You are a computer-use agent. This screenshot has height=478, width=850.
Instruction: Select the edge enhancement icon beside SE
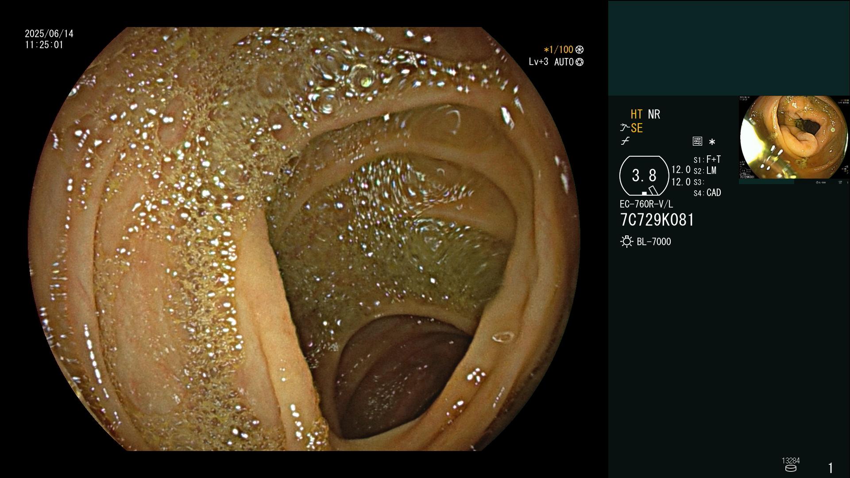pyautogui.click(x=625, y=128)
